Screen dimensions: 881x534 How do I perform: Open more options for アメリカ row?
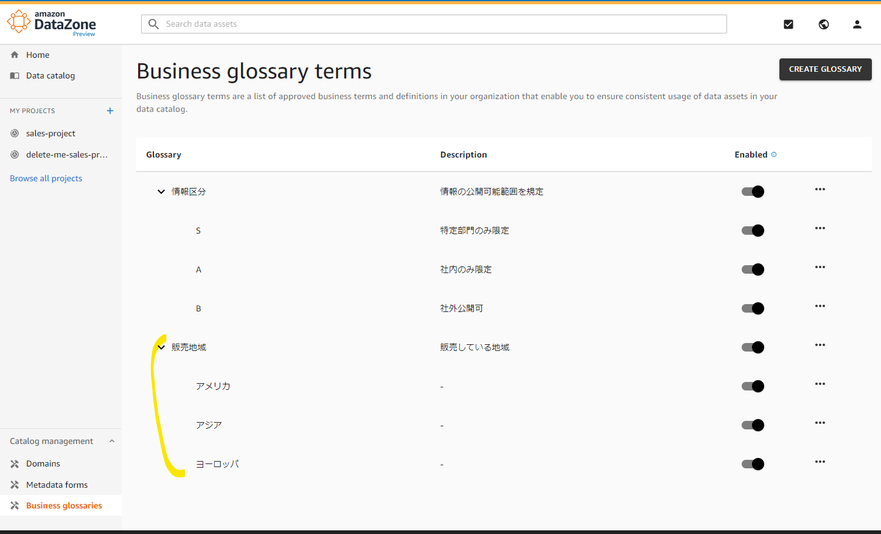[820, 384]
